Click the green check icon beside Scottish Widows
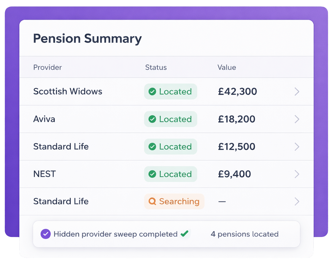Screen dimensions: 335x264 (152, 92)
